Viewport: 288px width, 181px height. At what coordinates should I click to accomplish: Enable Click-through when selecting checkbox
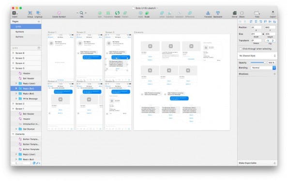241,49
